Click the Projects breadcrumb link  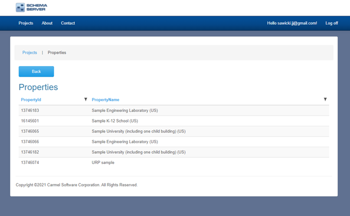[30, 53]
